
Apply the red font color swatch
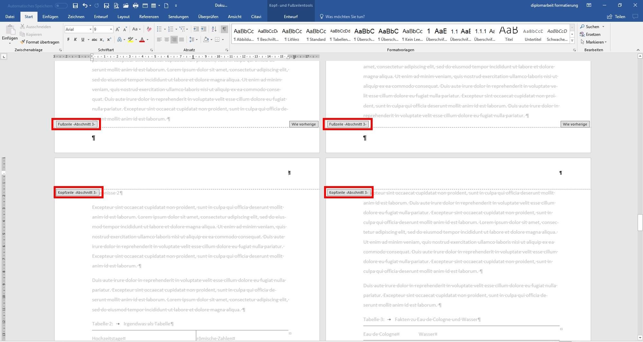(x=142, y=40)
